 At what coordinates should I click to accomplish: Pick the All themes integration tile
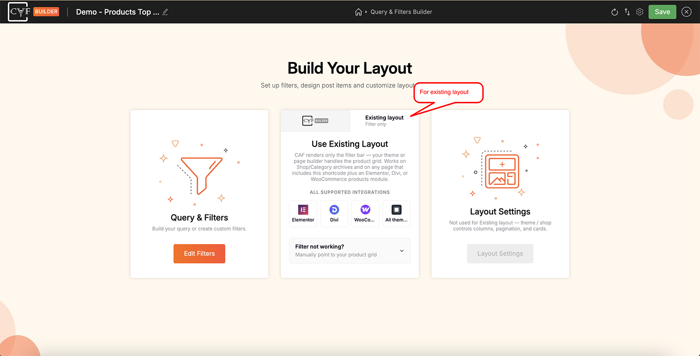[396, 214]
